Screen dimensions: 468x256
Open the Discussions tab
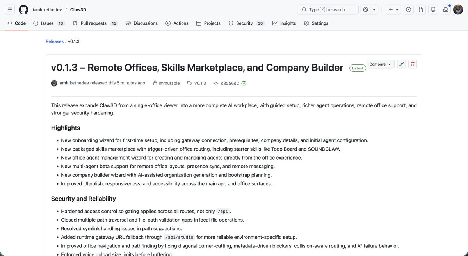click(141, 23)
